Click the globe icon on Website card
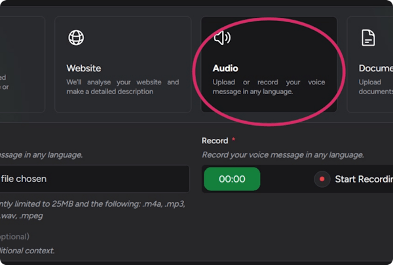393x265 pixels. pos(76,38)
